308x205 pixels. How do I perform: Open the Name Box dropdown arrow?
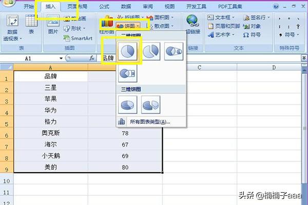point(61,58)
